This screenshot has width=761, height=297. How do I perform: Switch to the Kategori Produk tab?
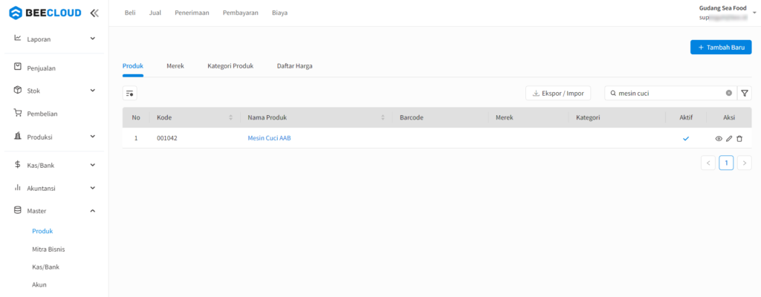point(230,66)
